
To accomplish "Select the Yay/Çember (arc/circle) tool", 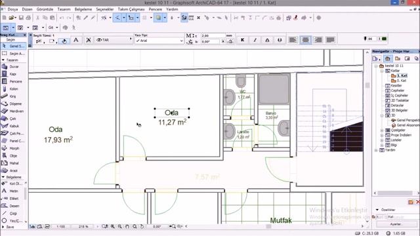I will click(13, 221).
